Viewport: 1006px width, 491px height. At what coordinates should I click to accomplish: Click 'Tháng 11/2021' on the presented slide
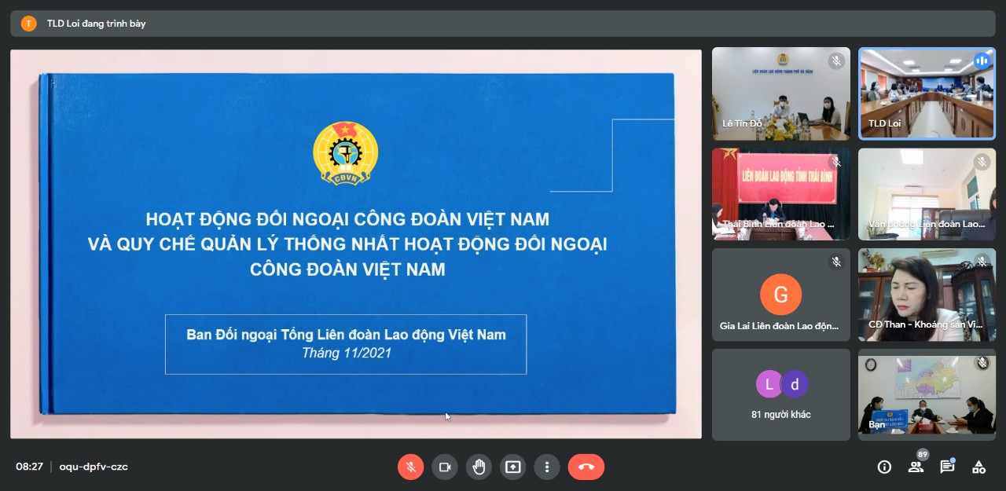[x=347, y=354]
